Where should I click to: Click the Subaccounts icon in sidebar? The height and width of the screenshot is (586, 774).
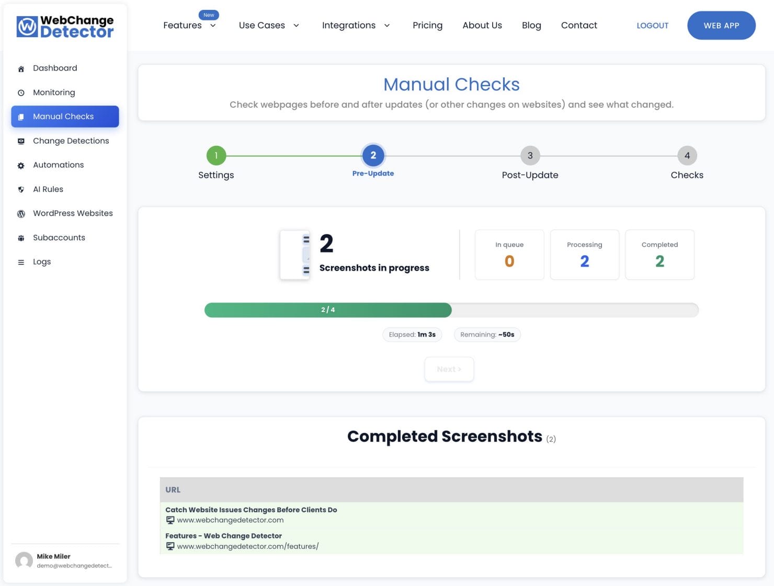(x=21, y=238)
